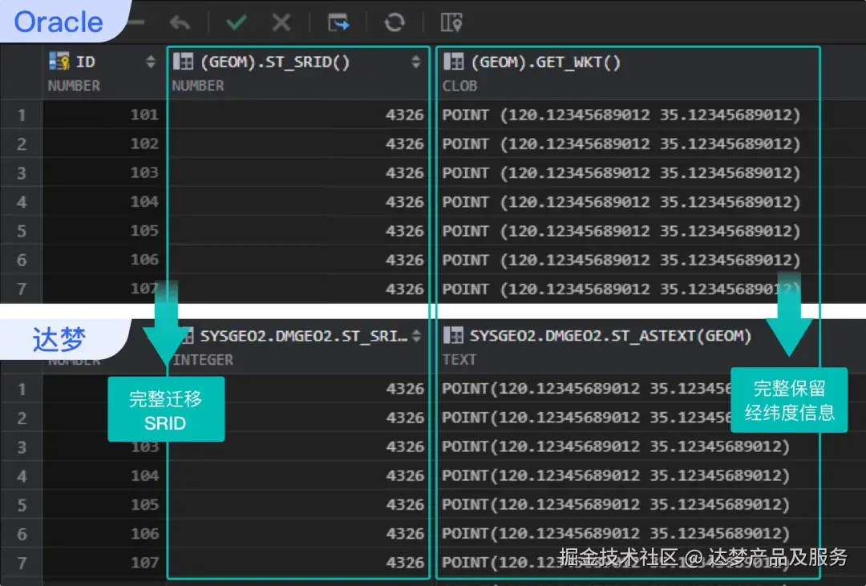Click ID cell 107 in 达梦 grid
Screen dimensions: 866x586
[104, 563]
